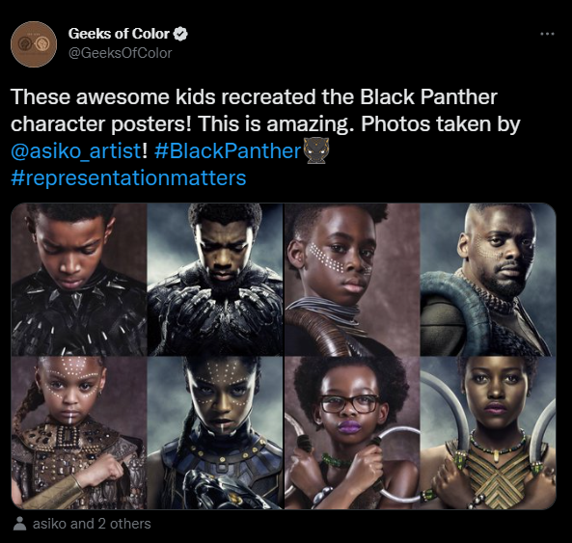This screenshot has width=572, height=543.
Task: Open the bearded man with blue blanket poster
Action: point(488,280)
